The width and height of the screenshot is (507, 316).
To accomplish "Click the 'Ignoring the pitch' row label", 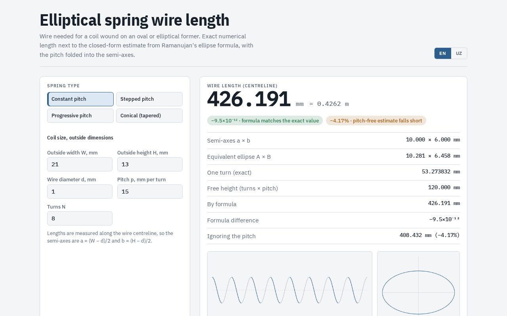I will pyautogui.click(x=231, y=236).
